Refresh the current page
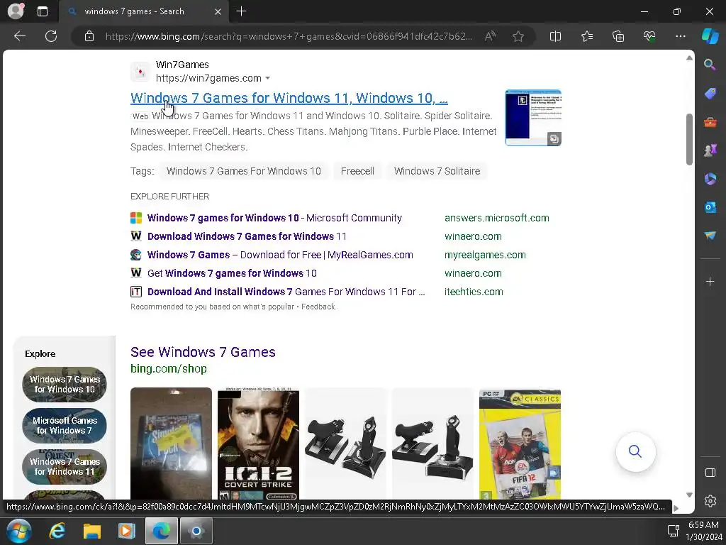Screen dimensions: 726x545 pyautogui.click(x=51, y=36)
